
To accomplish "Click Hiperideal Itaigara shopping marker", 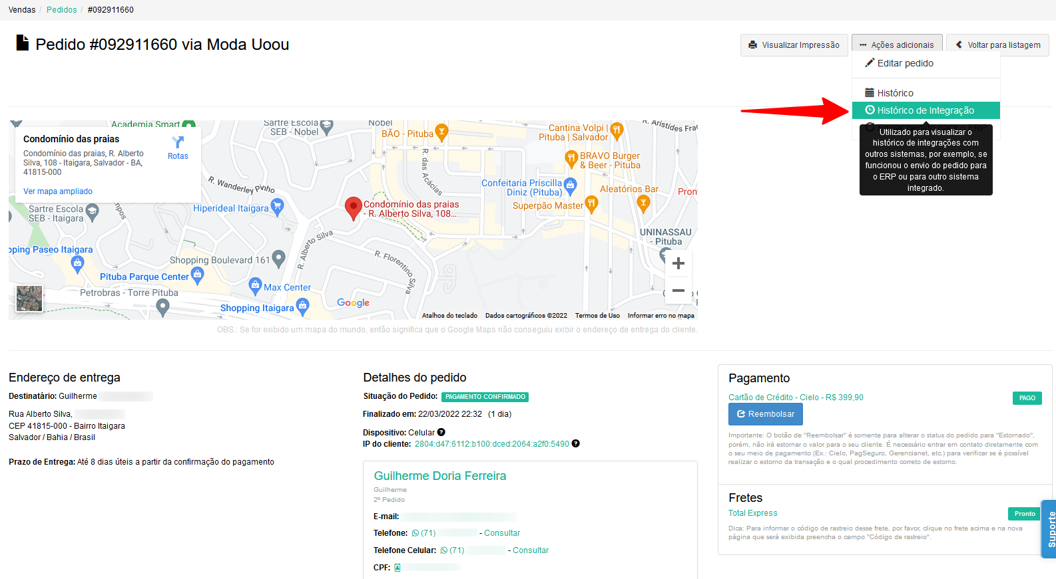I will point(278,207).
